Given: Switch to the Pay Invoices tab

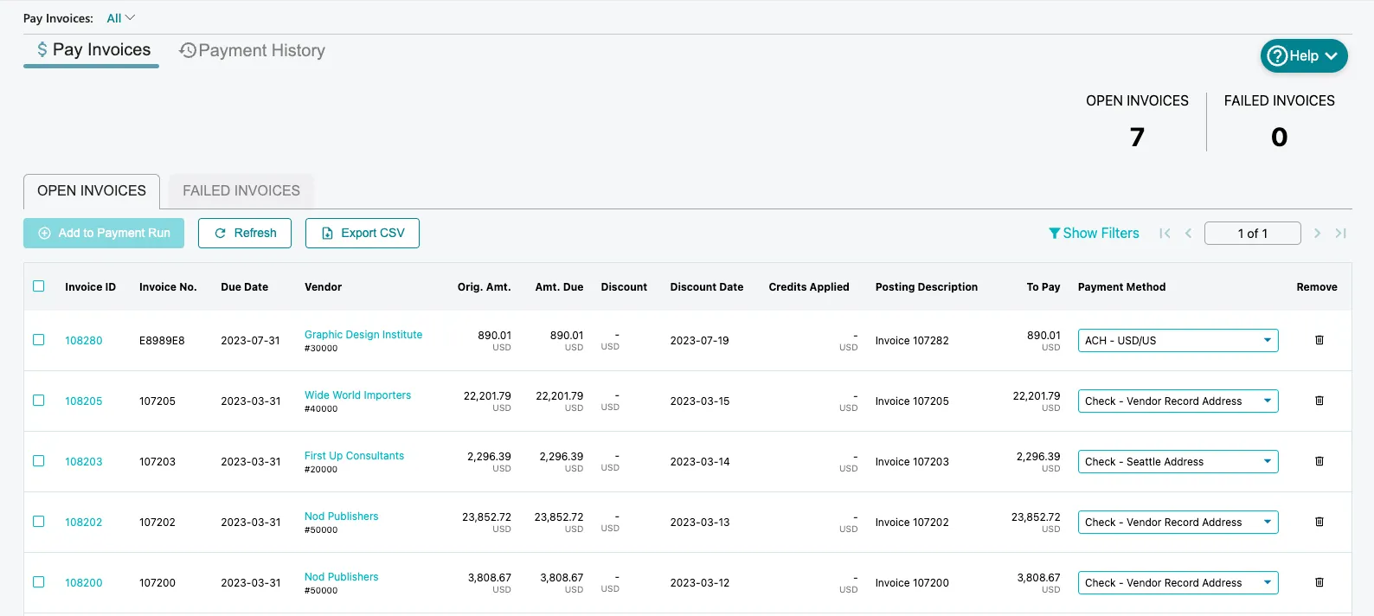Looking at the screenshot, I should click(93, 50).
